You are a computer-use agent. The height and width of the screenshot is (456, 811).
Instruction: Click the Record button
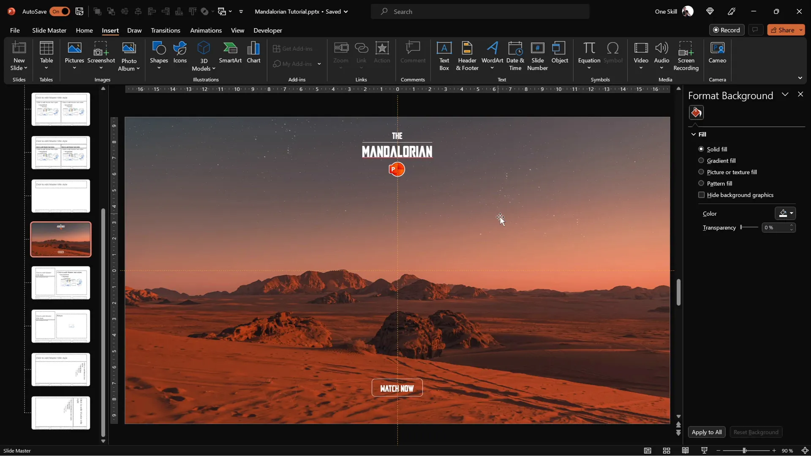[x=727, y=30]
